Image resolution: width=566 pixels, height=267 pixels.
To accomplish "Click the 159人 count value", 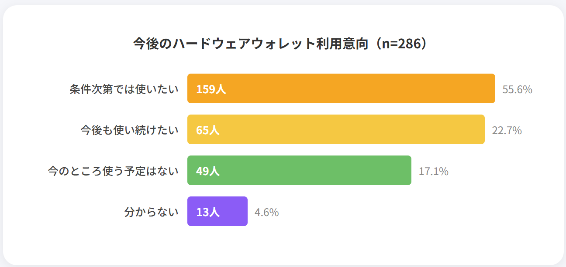I will 211,89.
